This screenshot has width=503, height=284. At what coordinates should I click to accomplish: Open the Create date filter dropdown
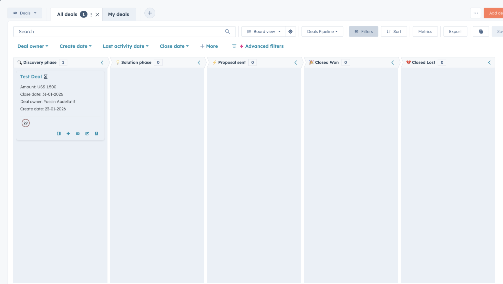click(75, 46)
